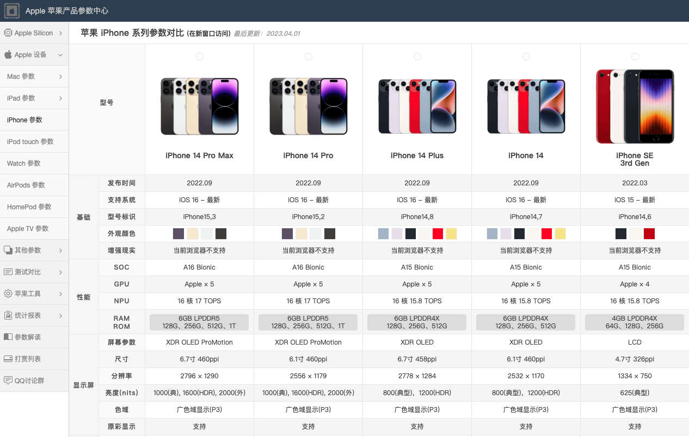Open AirPods 参数 in the sidebar
689x437 pixels.
pos(34,185)
